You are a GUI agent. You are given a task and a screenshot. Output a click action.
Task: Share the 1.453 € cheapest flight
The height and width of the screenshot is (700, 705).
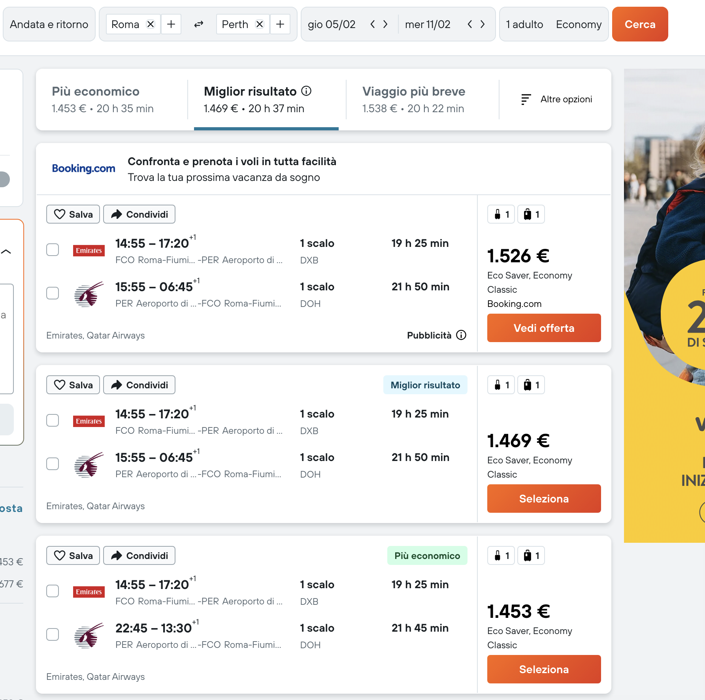[139, 555]
